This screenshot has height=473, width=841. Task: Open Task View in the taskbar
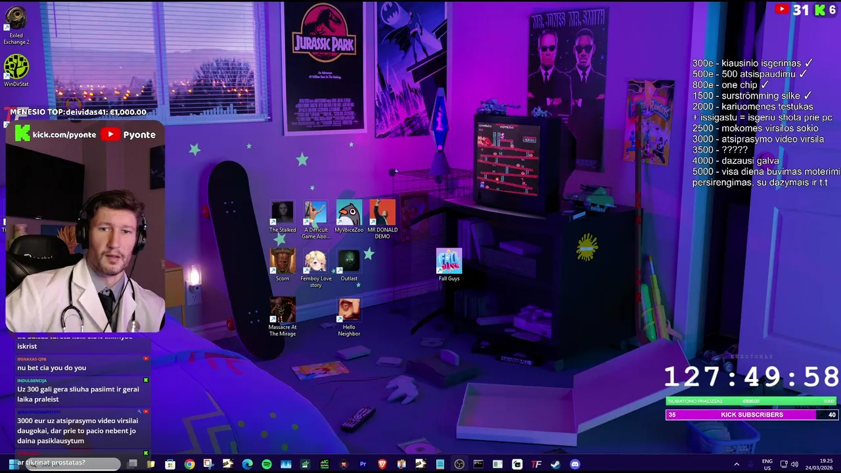(132, 464)
